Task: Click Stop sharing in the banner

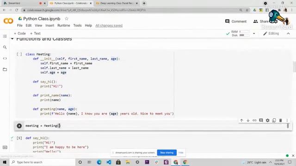Action: point(166,153)
